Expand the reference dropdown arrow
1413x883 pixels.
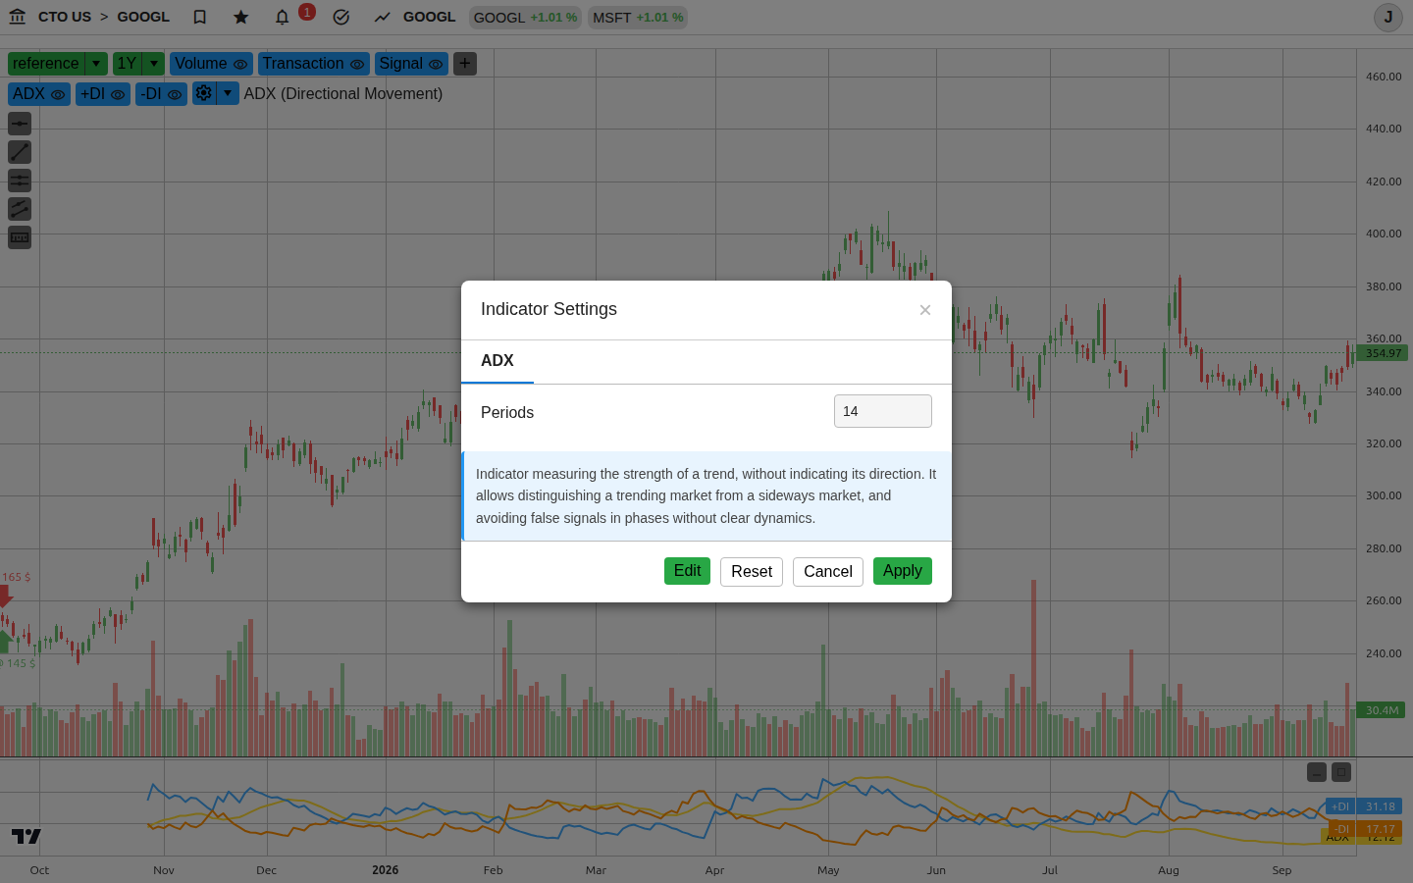96,64
